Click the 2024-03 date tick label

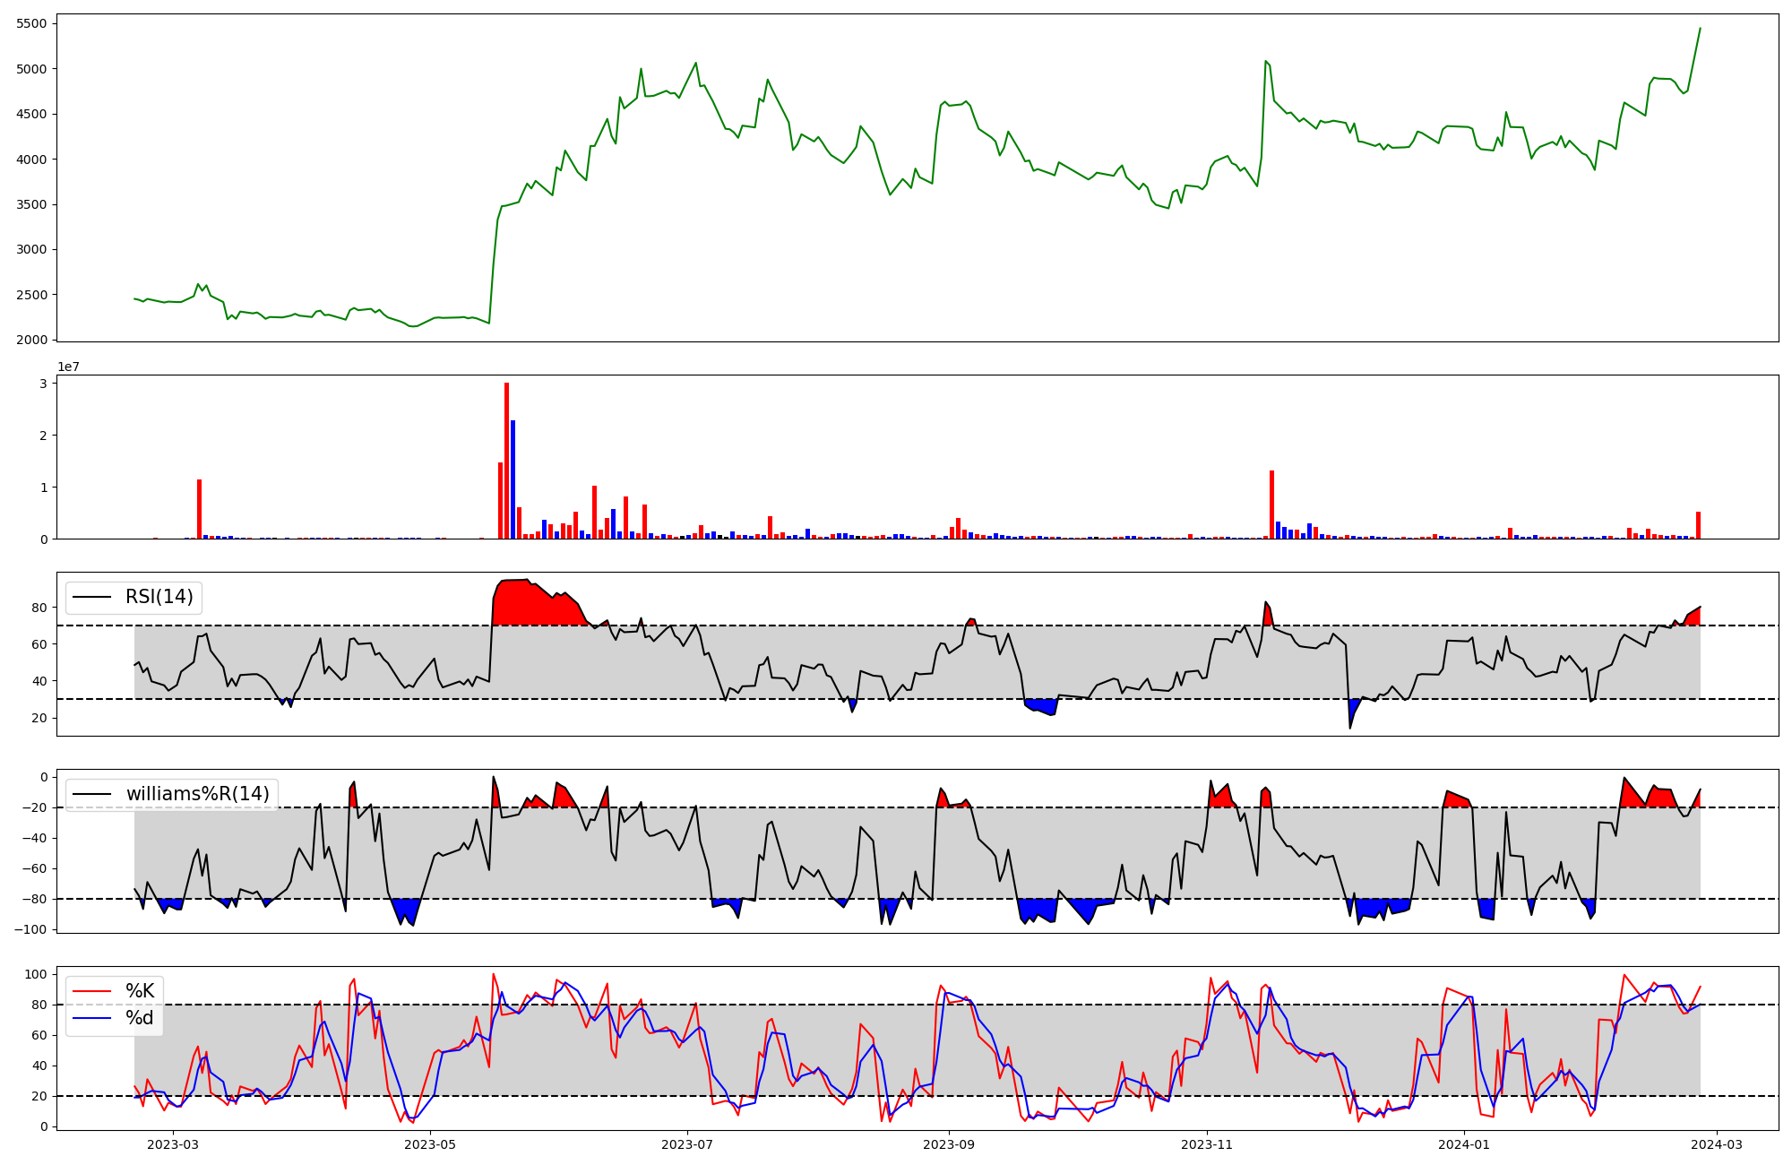pos(1716,1144)
